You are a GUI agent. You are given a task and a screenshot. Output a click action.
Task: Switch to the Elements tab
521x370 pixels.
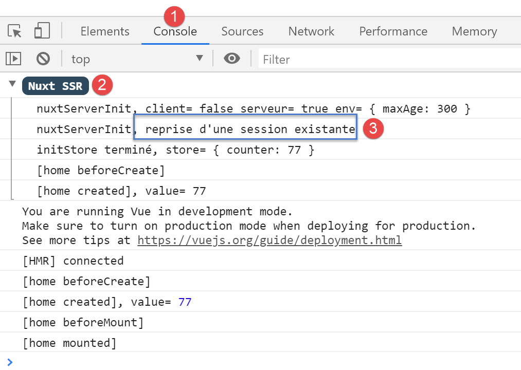pyautogui.click(x=105, y=31)
